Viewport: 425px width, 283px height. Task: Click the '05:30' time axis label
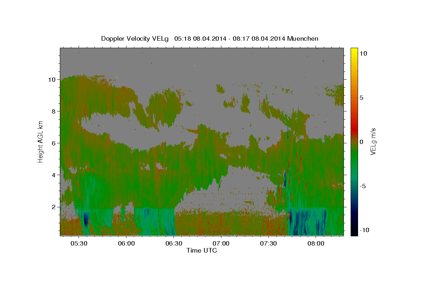coord(79,244)
